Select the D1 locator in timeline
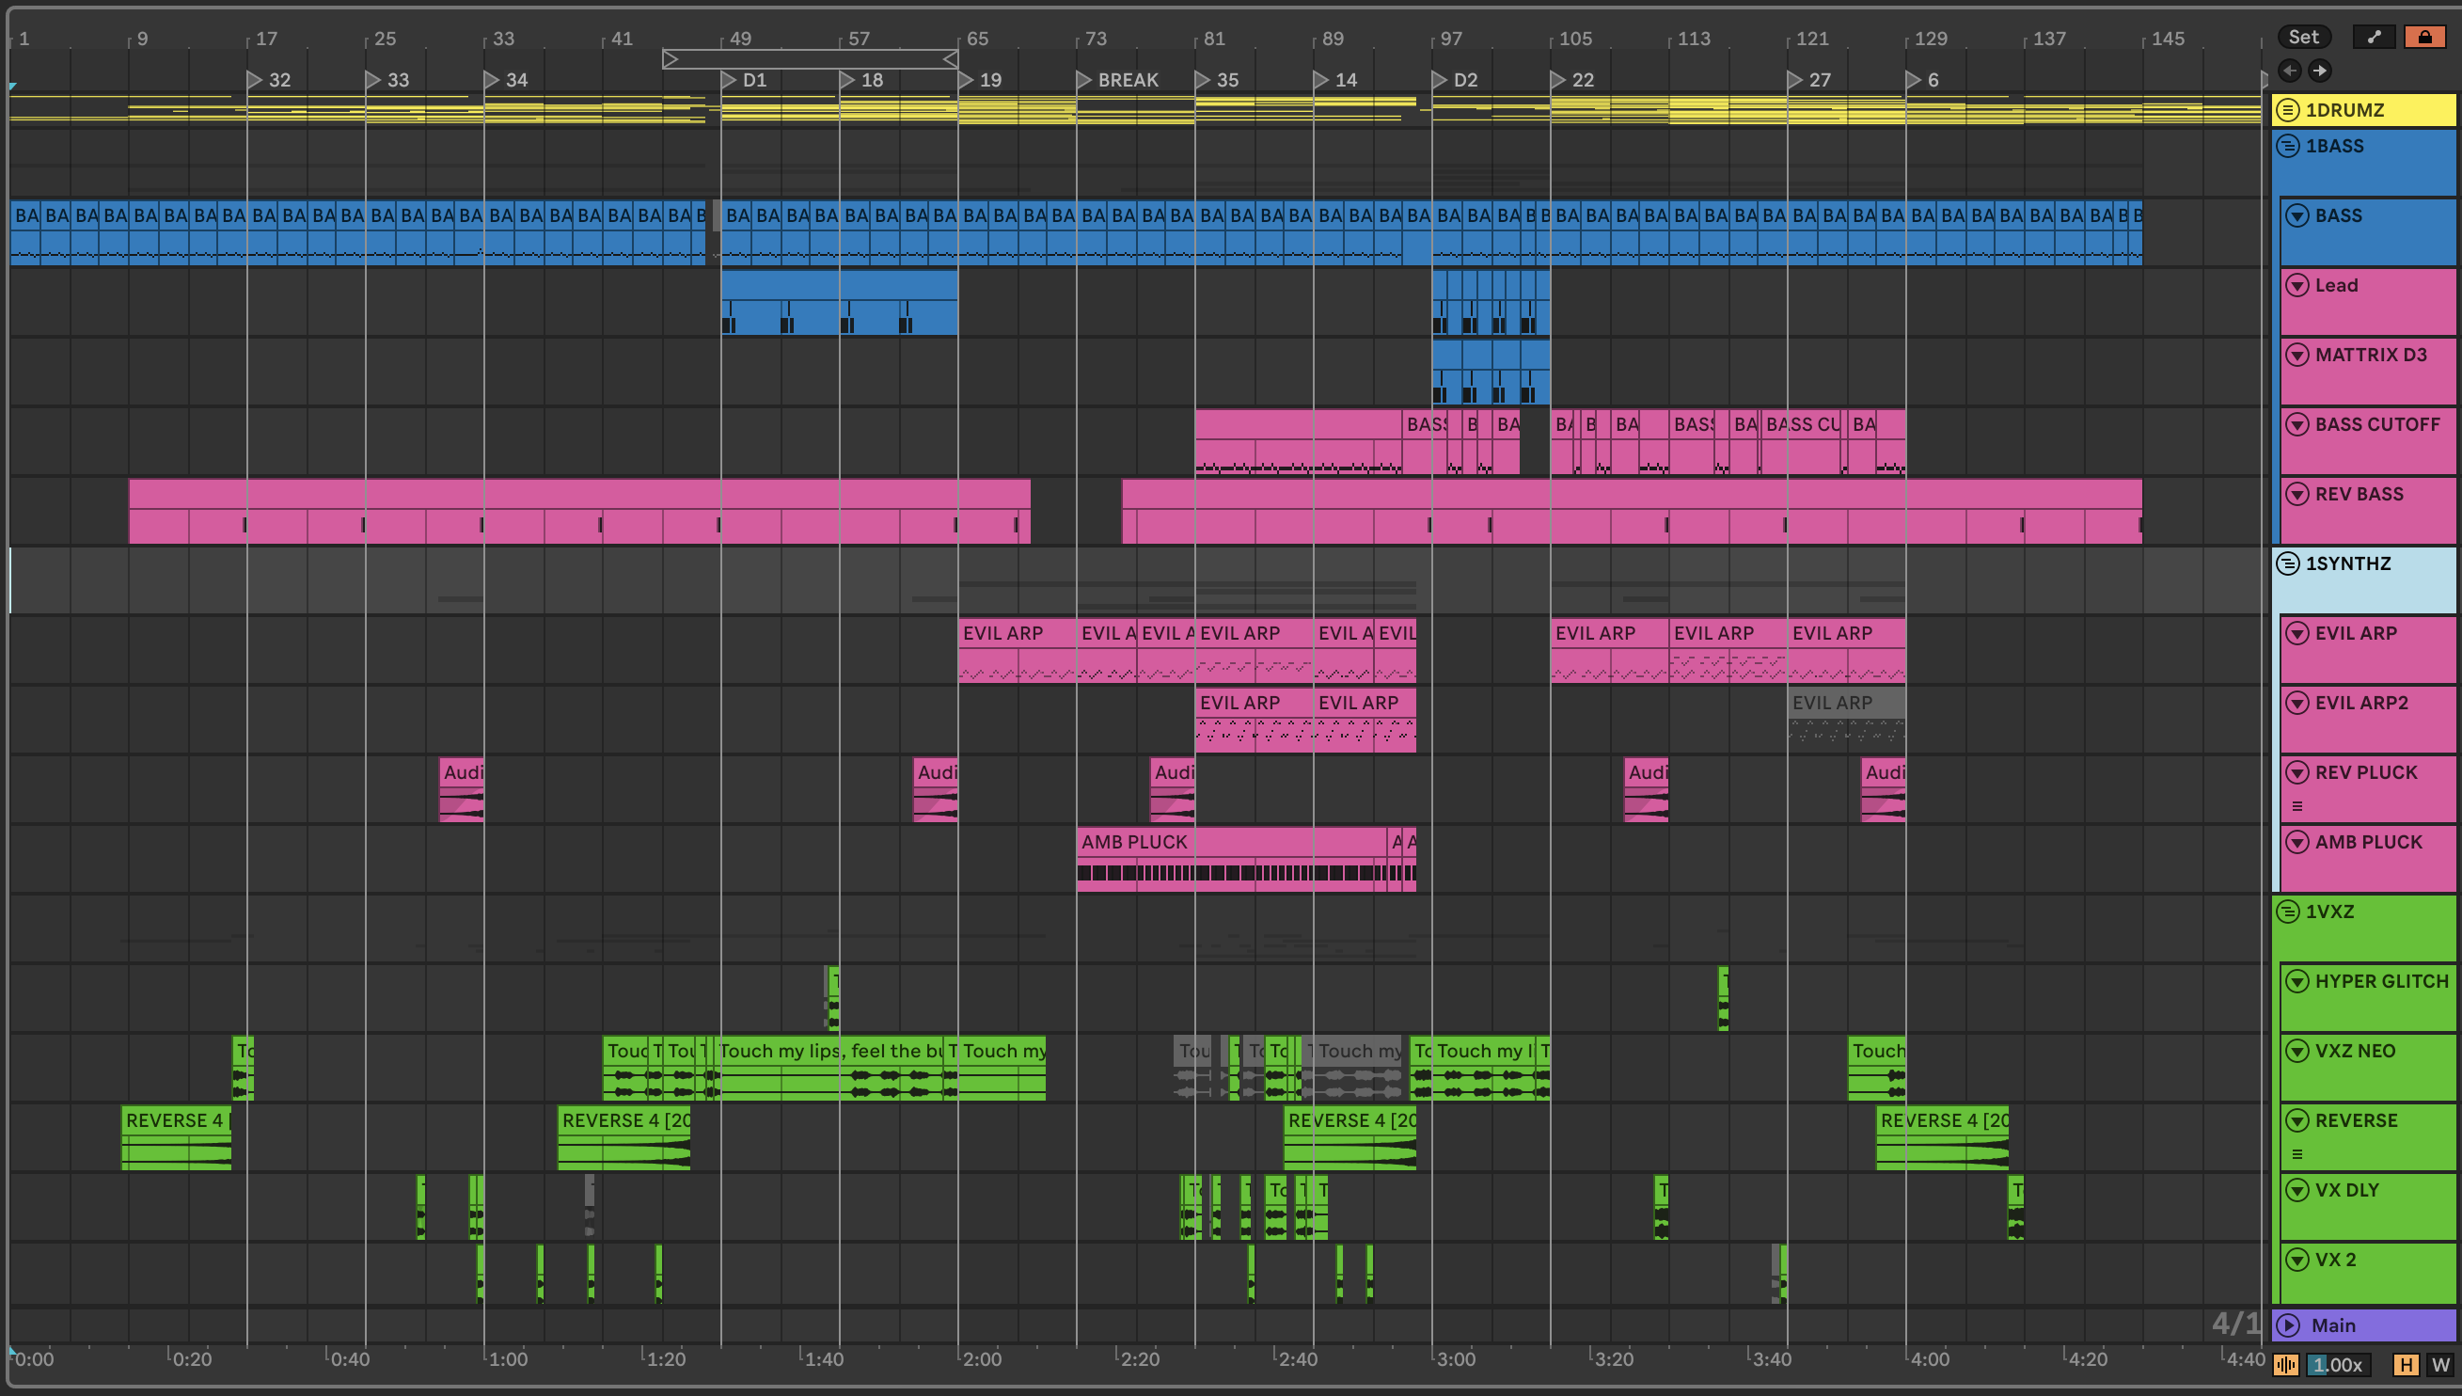Viewport: 2462px width, 1396px height. (x=728, y=80)
